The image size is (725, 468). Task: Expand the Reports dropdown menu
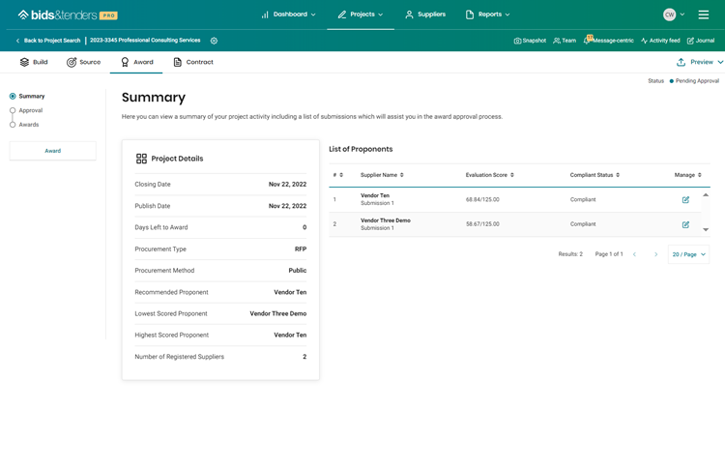(x=488, y=15)
